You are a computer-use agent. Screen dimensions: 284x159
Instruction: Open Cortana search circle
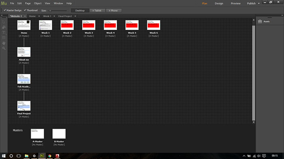pyautogui.click(x=11, y=156)
